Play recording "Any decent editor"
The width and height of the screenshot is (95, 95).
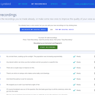click(x=0, y=62)
